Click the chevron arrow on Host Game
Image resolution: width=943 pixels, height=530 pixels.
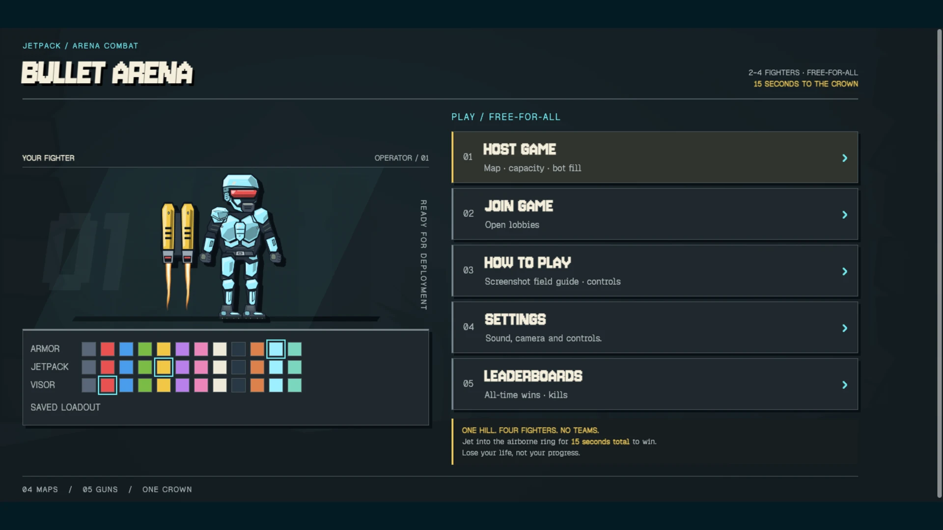tap(845, 158)
